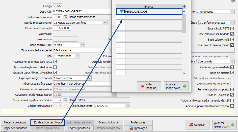The width and height of the screenshot is (238, 132).
Task: Click the Grupo eventos code field 7
Action: point(58,100)
